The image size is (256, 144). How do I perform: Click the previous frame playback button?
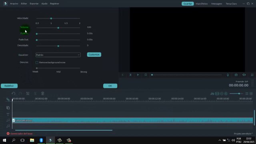click(x=123, y=75)
